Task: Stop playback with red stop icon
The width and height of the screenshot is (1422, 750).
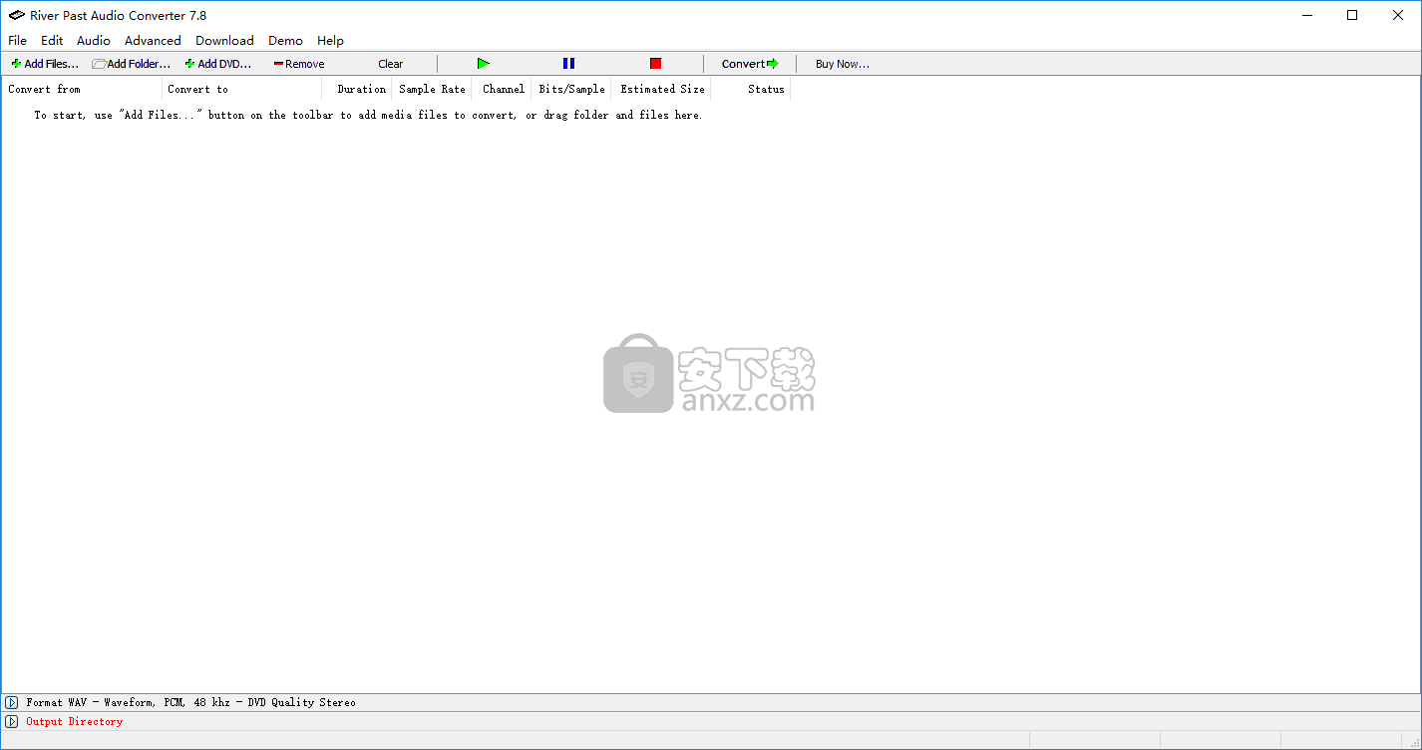Action: pos(655,64)
